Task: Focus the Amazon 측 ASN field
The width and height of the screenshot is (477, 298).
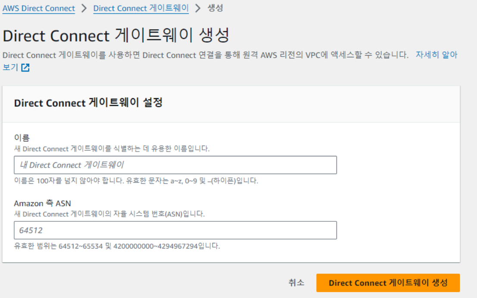Action: [x=175, y=230]
